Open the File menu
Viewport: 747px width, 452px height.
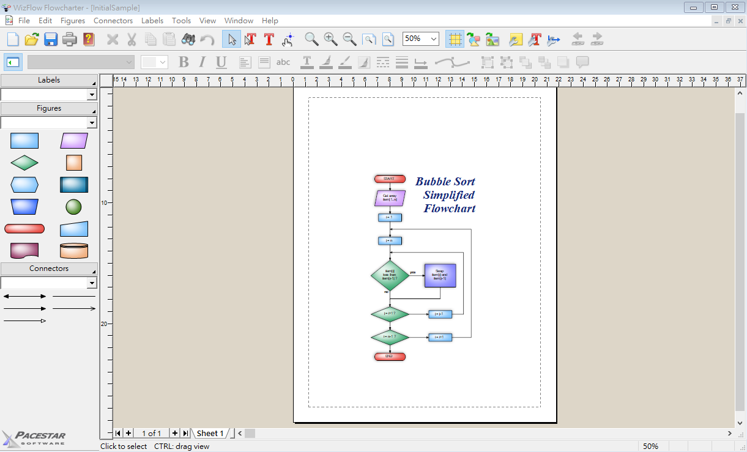24,20
